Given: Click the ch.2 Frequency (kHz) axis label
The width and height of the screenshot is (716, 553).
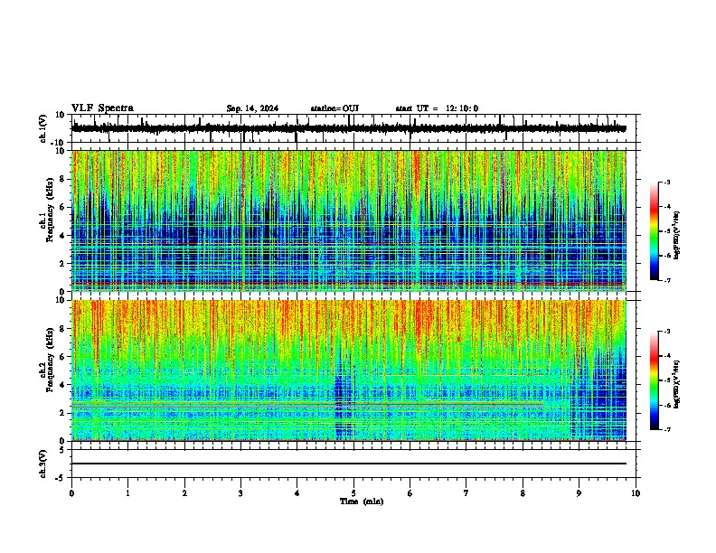Looking at the screenshot, I should point(47,360).
